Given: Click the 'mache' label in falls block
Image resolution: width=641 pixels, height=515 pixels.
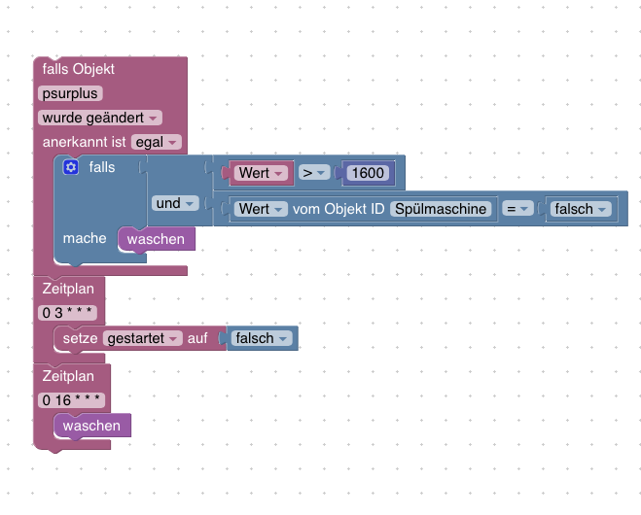Looking at the screenshot, I should pyautogui.click(x=85, y=238).
